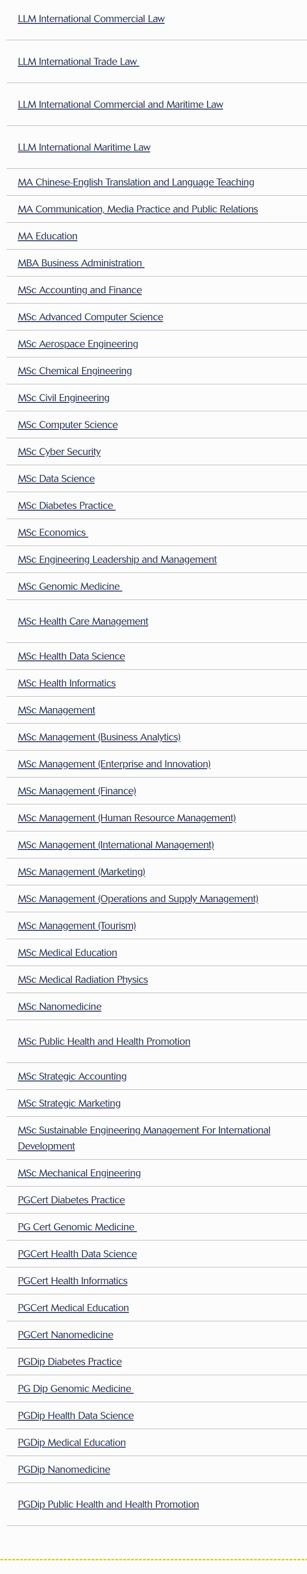Open MSc Engineering Leadership and Management
The height and width of the screenshot is (1574, 307).
[x=117, y=559]
